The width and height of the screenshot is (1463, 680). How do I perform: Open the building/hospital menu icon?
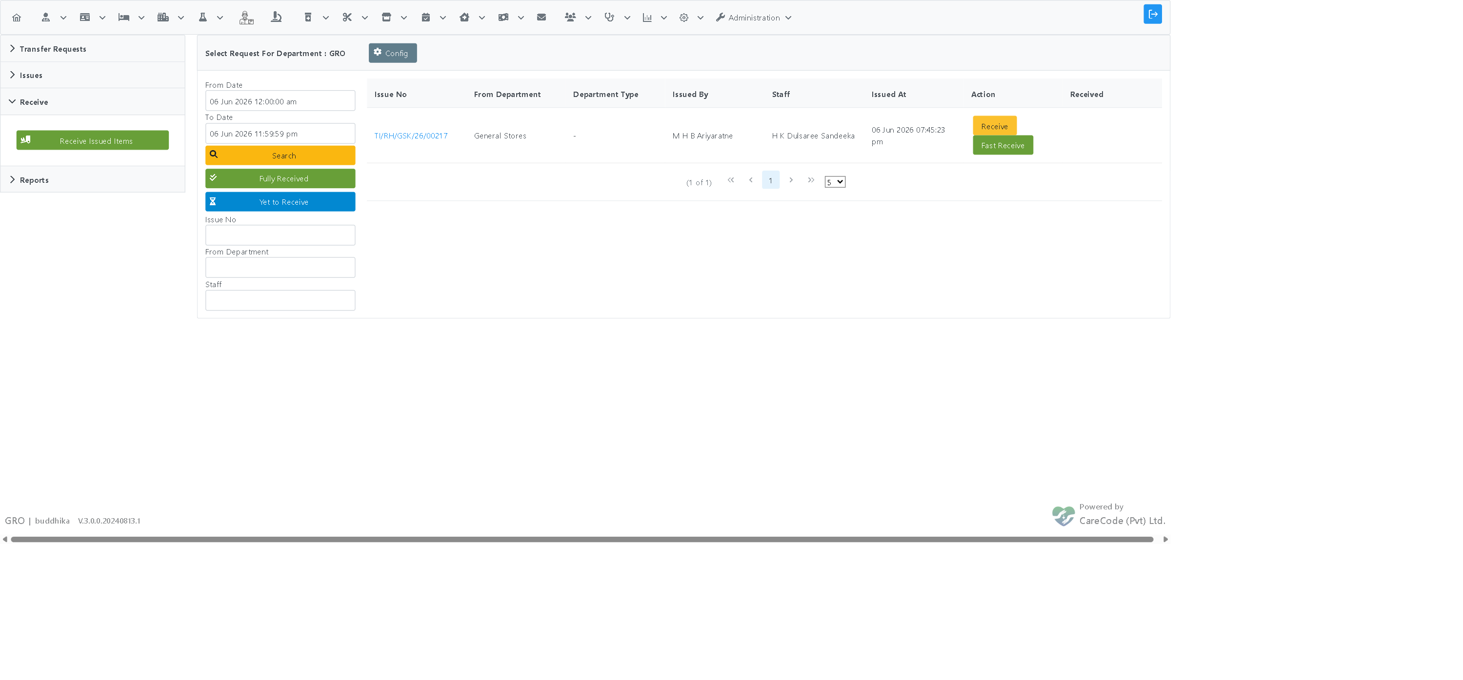pos(163,18)
